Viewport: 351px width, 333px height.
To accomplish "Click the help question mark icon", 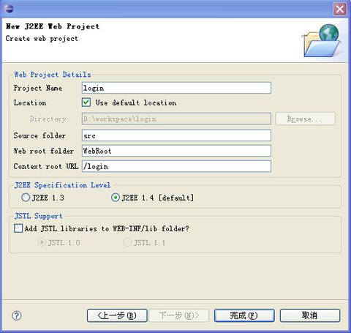I will pos(17,315).
